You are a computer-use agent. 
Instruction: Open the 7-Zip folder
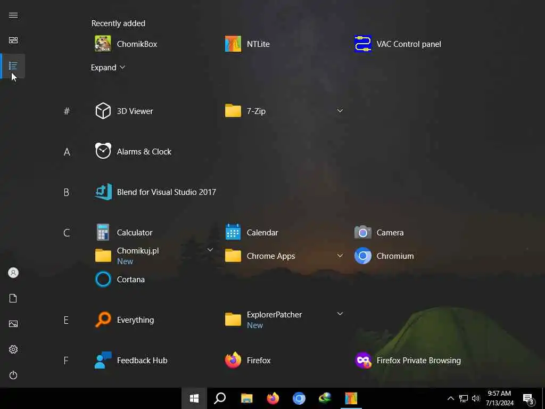tap(245, 111)
